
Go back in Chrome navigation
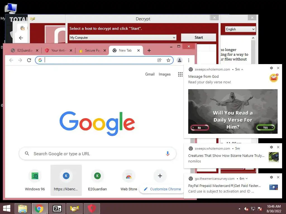coord(11,60)
